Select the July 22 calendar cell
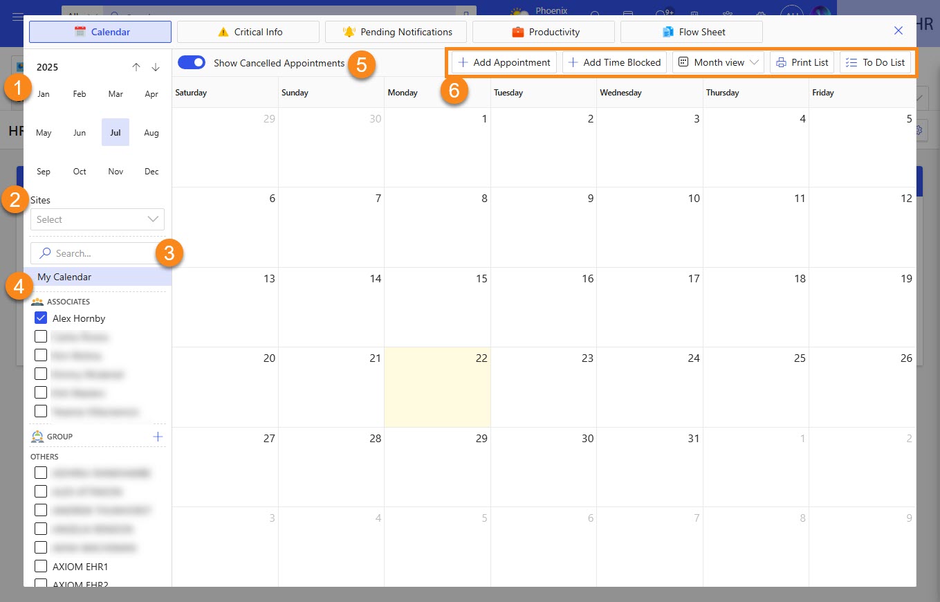This screenshot has height=602, width=940. 438,387
